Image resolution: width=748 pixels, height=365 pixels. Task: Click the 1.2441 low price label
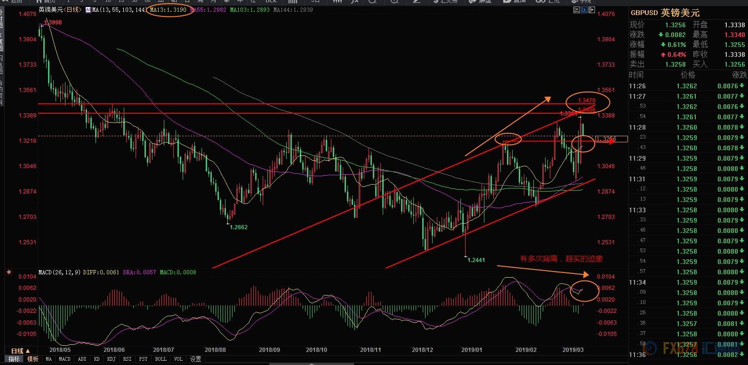point(476,260)
